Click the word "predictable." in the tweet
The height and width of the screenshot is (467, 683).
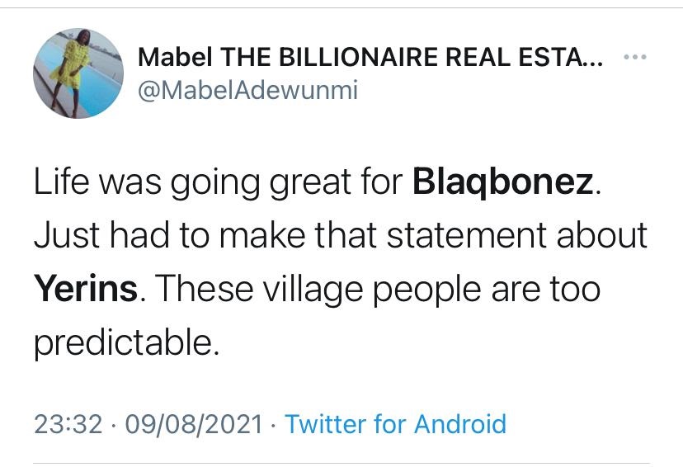127,342
